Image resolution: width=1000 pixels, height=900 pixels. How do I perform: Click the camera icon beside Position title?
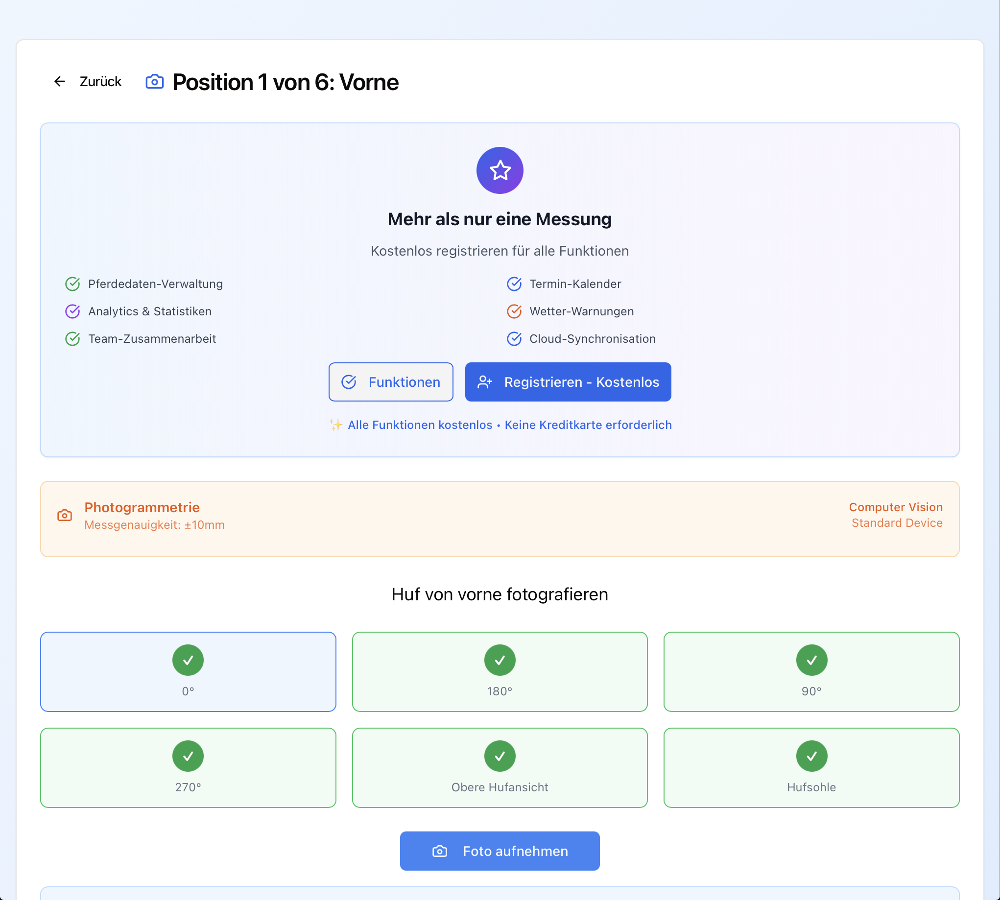pos(154,82)
